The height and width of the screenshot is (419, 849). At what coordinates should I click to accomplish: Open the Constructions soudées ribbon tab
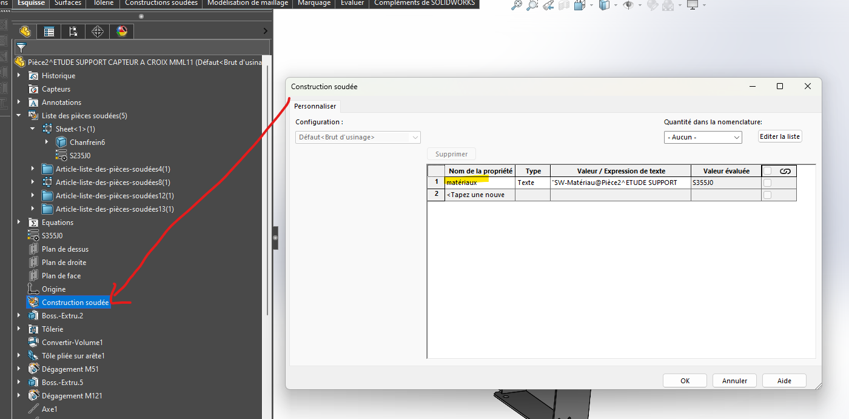click(x=161, y=3)
